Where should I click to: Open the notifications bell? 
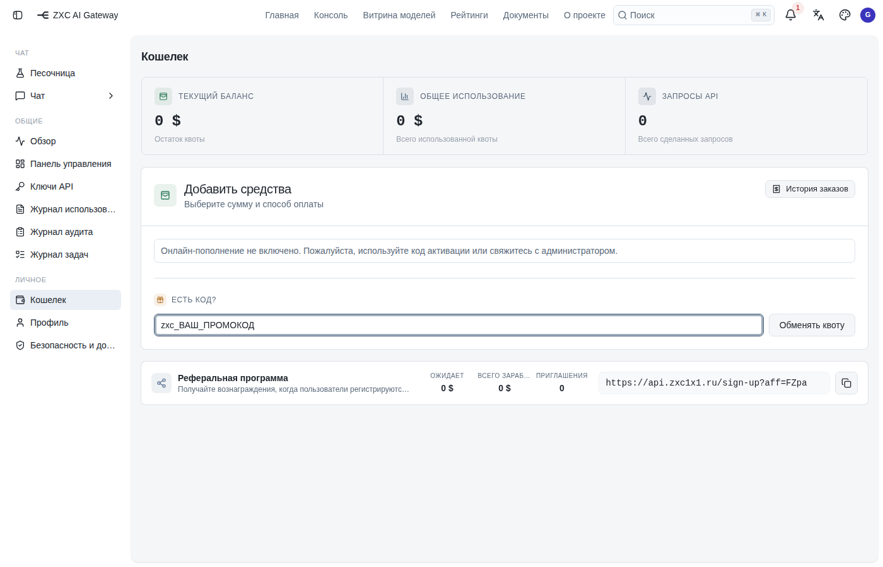click(x=790, y=15)
